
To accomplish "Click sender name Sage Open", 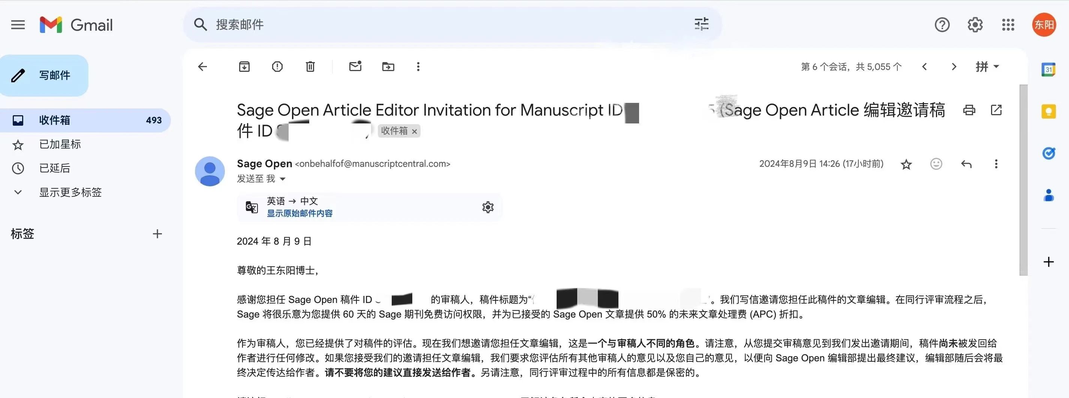I will 264,163.
